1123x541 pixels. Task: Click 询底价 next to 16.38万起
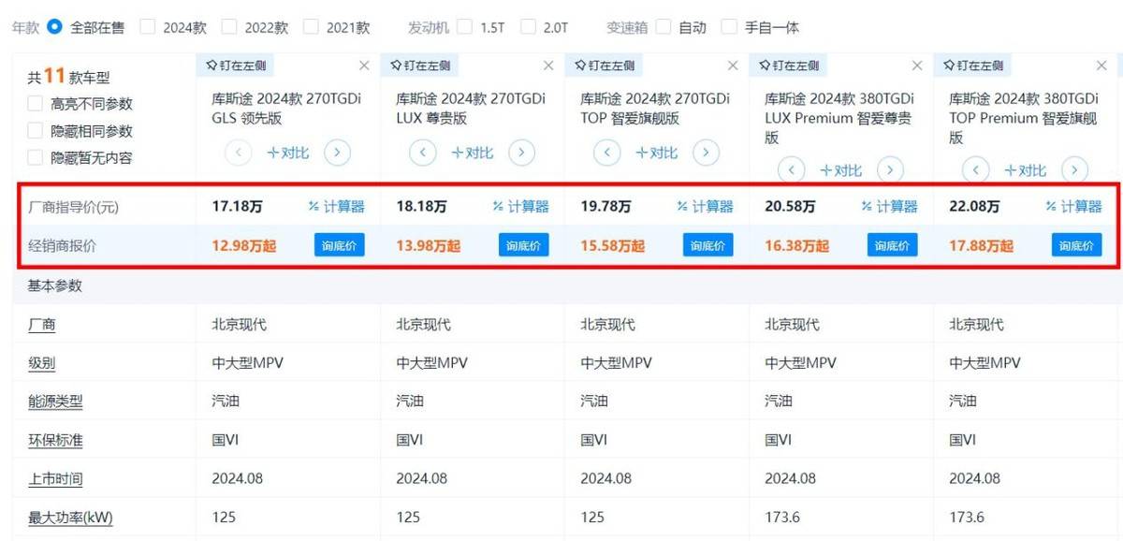[893, 245]
